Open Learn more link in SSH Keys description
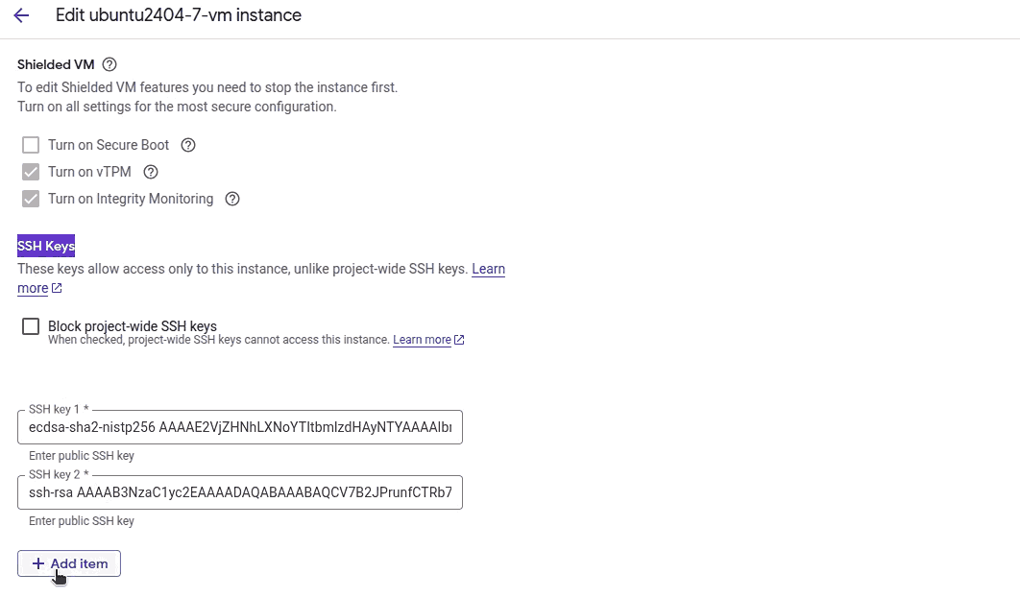Image resolution: width=1020 pixels, height=598 pixels. pos(488,269)
